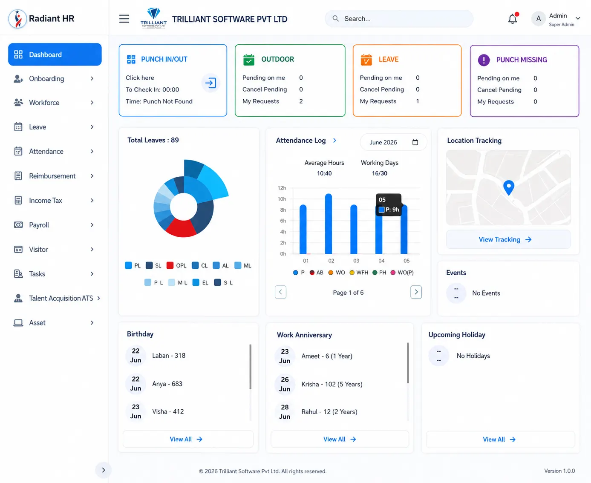The height and width of the screenshot is (483, 591).
Task: Expand the Onboarding submenu chevron
Action: point(92,79)
